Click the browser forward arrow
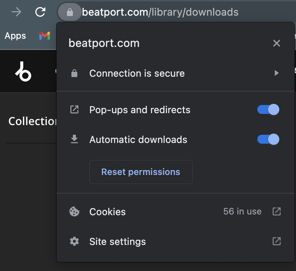296x271 pixels. pyautogui.click(x=16, y=12)
